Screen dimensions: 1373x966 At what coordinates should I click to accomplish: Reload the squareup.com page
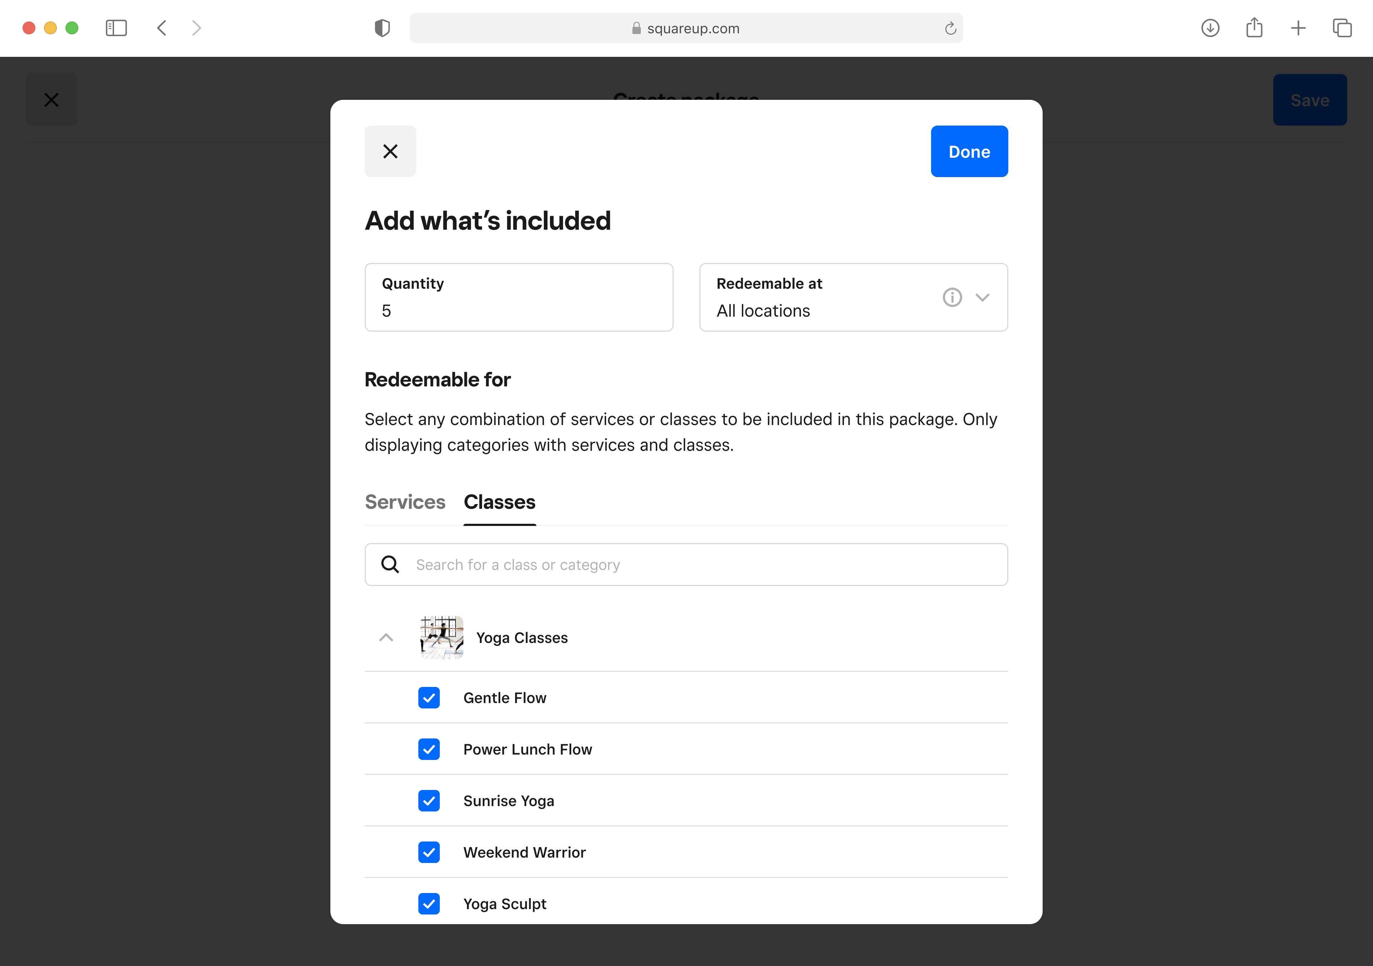click(x=950, y=28)
